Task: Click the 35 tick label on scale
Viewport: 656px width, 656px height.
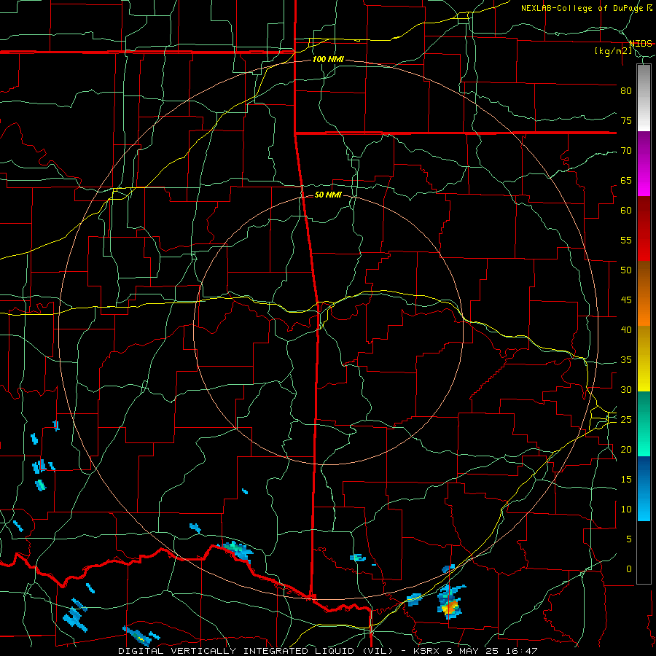Action: 626,360
